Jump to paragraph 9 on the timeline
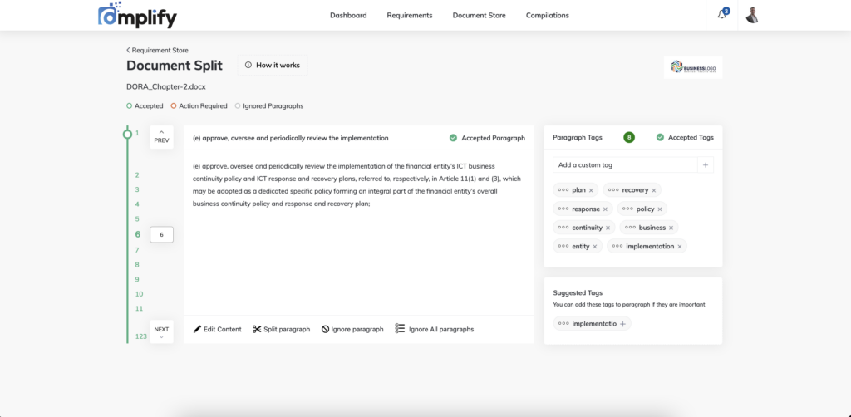 [137, 279]
